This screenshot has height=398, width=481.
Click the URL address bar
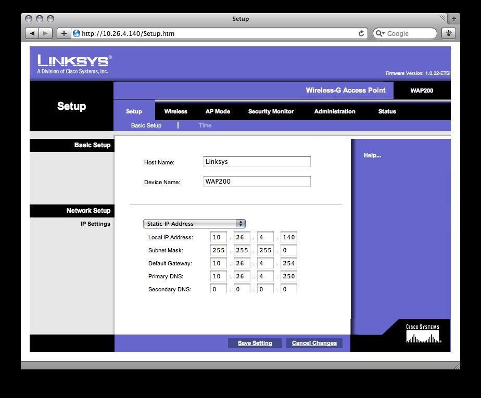pyautogui.click(x=220, y=33)
